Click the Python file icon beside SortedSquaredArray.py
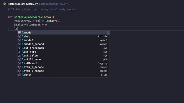The height and width of the screenshot is (103, 184). click(x=5, y=4)
